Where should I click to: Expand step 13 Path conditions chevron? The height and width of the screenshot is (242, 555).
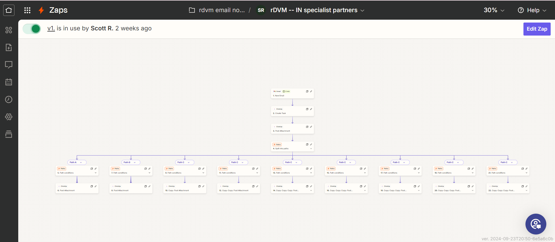311,173
